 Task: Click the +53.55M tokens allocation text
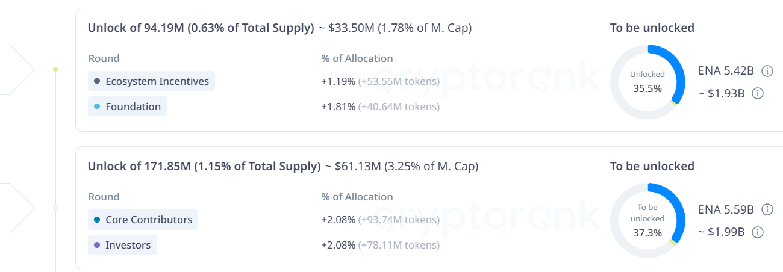pos(399,81)
